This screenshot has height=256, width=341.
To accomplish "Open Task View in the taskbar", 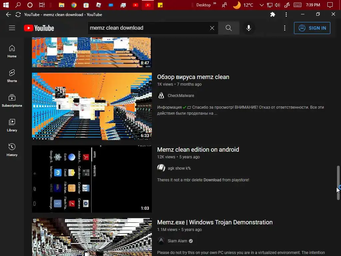I will click(42, 5).
